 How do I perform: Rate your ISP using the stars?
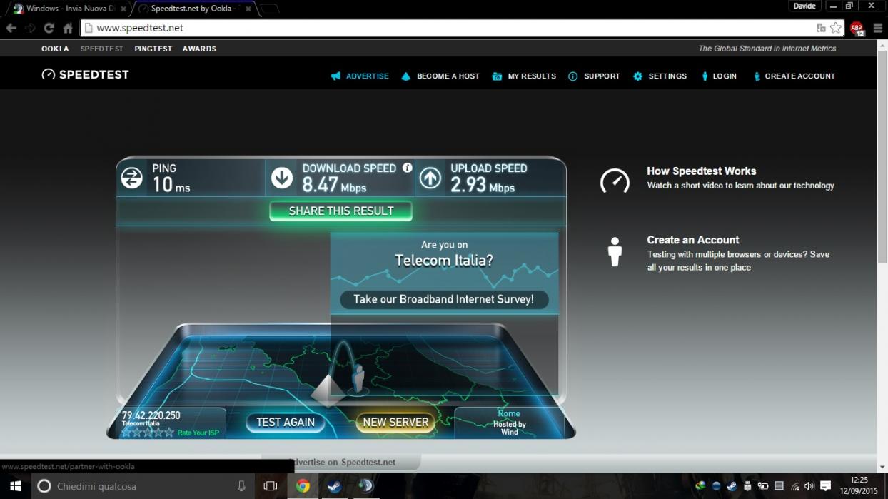pos(147,433)
